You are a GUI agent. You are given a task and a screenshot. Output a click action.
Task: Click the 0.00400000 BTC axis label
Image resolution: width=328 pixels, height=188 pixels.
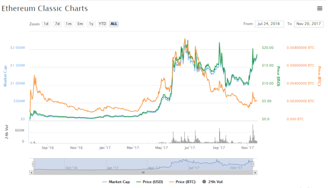point(301,83)
